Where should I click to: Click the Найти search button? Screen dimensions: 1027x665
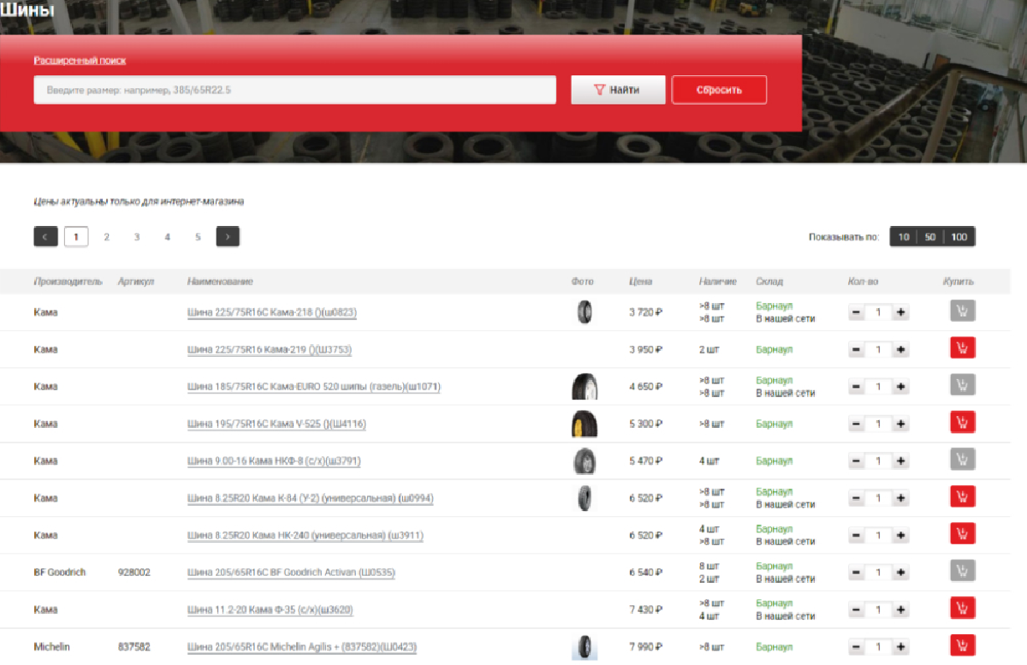tap(618, 90)
